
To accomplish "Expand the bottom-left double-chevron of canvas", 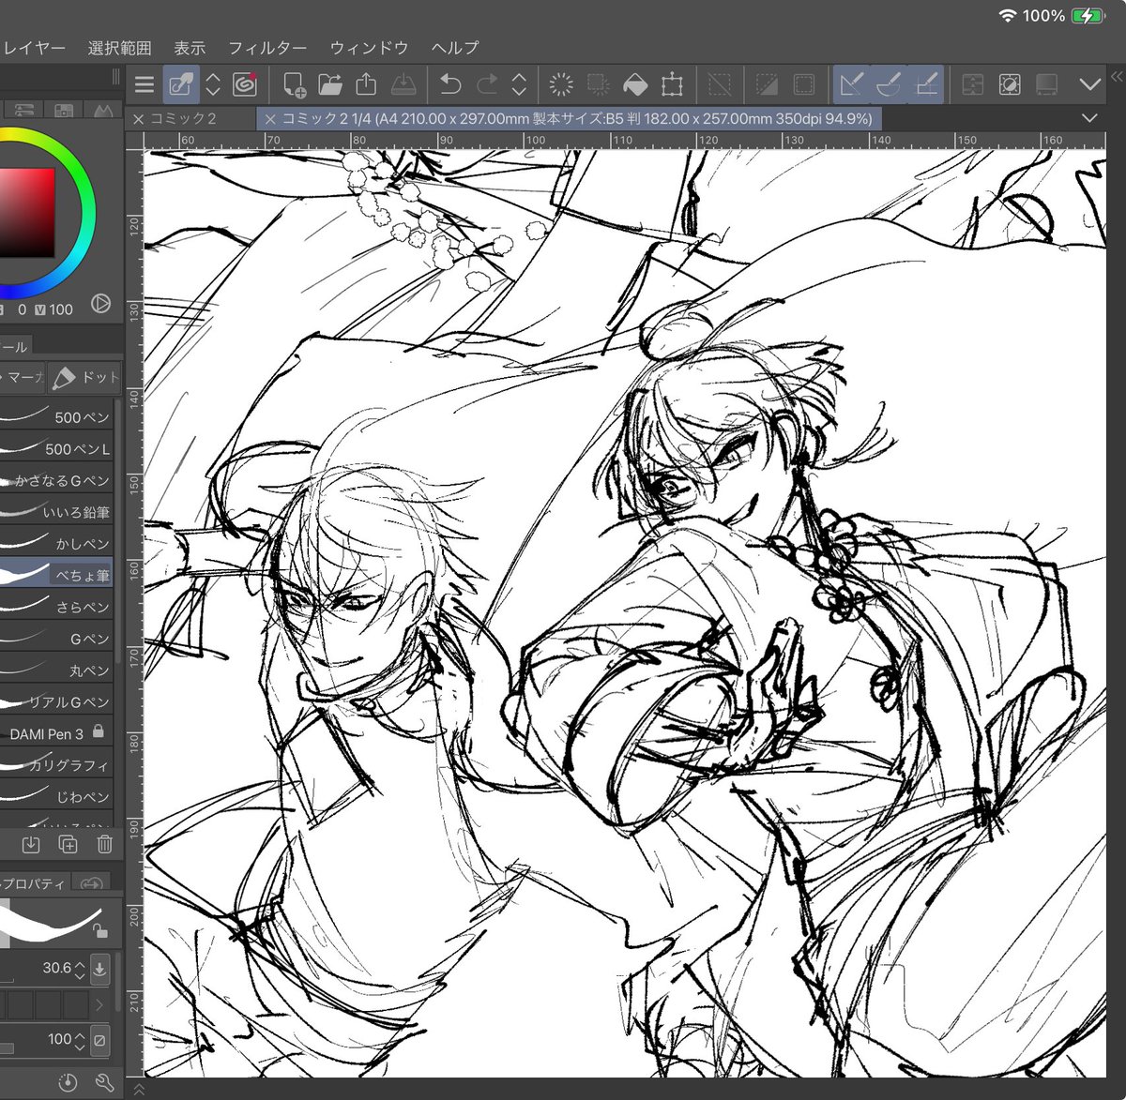I will tap(139, 1090).
